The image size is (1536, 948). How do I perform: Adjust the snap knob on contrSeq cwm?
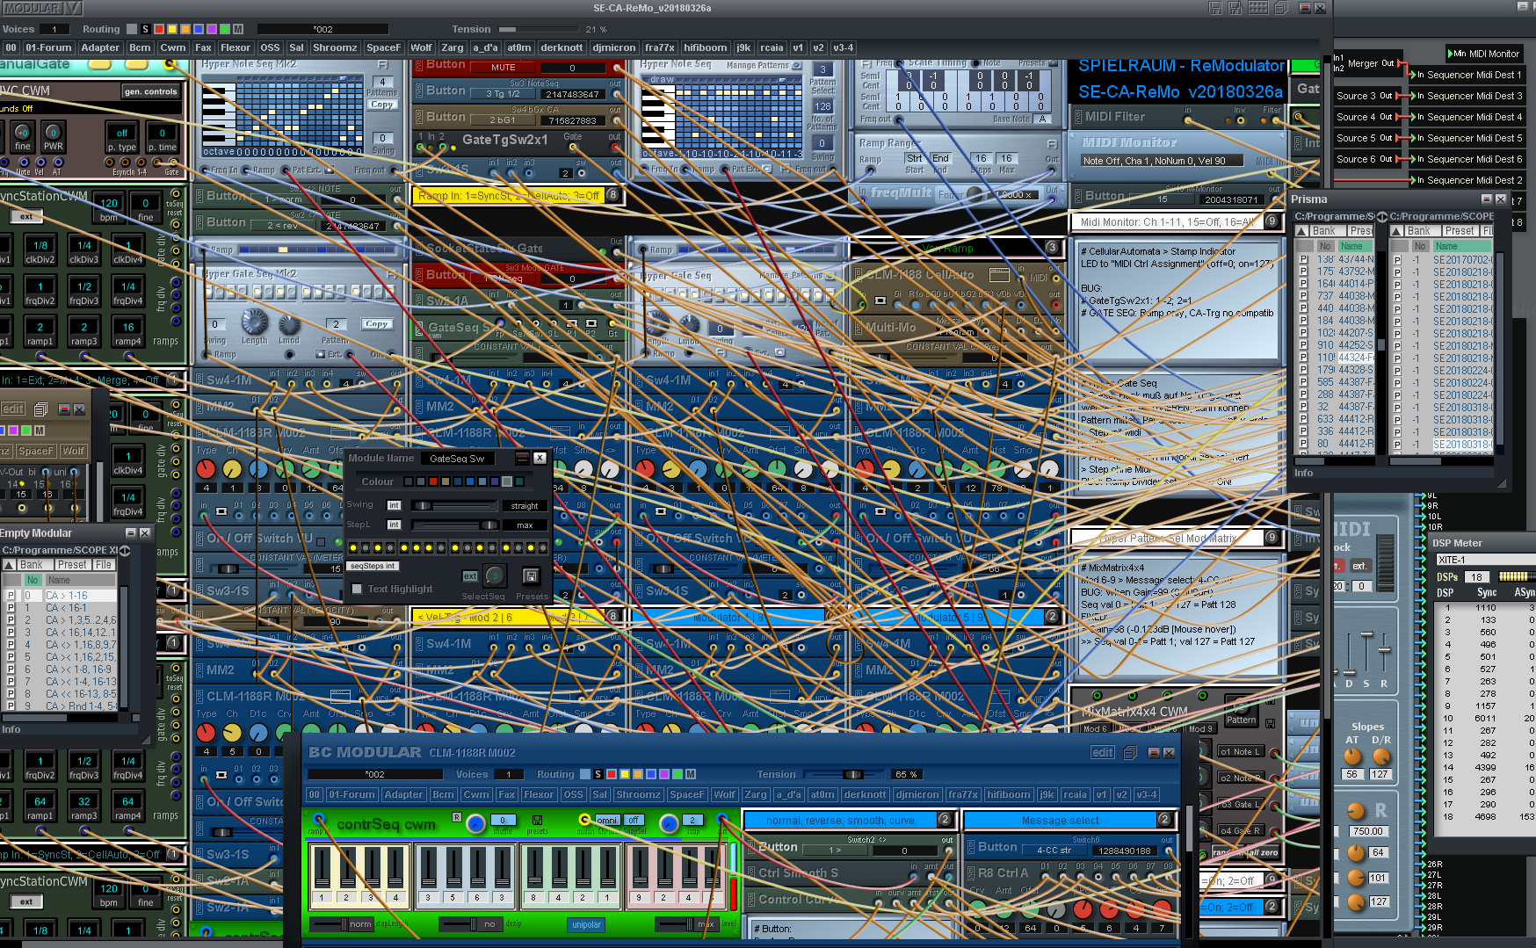669,823
